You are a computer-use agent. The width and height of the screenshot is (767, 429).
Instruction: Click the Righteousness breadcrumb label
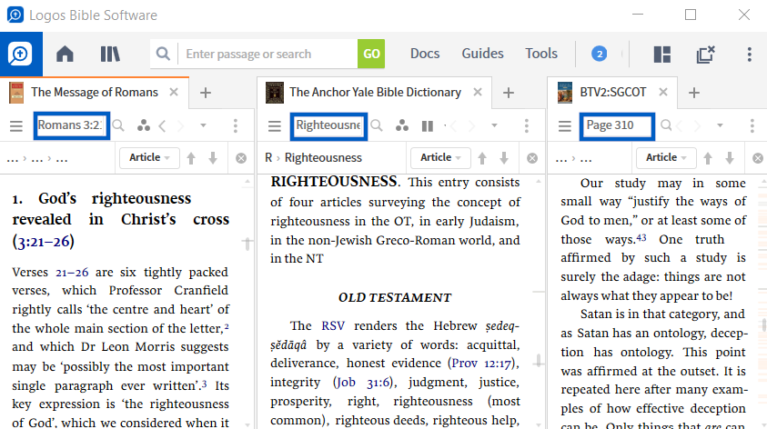323,158
